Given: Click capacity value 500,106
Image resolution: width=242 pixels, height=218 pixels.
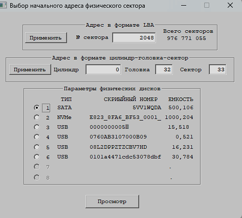Looking at the screenshot, I should pos(181,108).
